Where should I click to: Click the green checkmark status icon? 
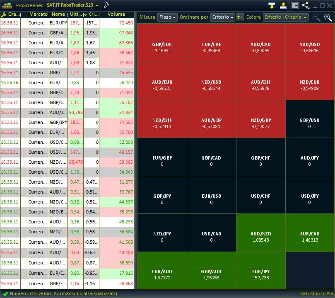click(x=5, y=293)
